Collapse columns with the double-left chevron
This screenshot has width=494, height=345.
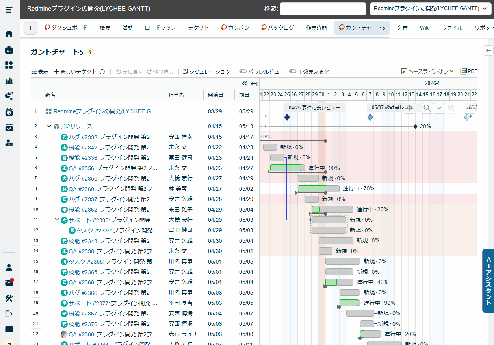pos(244,83)
